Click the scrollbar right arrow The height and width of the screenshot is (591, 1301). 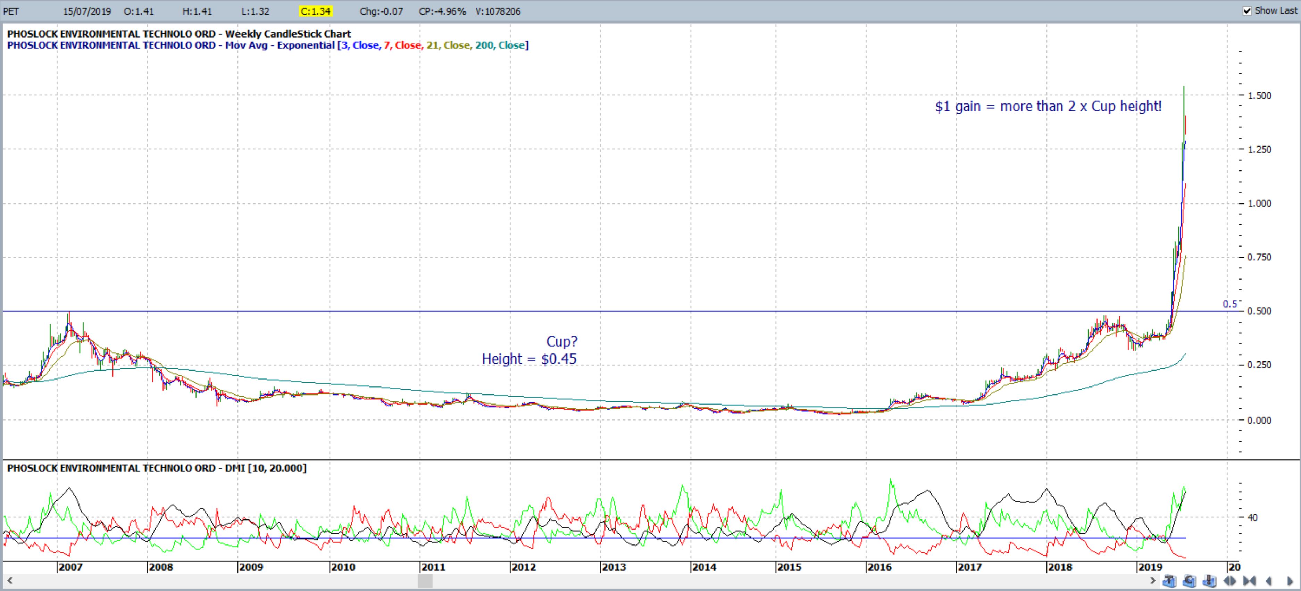click(1153, 581)
